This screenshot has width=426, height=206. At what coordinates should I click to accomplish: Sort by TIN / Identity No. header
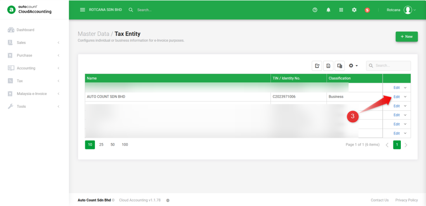pos(298,78)
